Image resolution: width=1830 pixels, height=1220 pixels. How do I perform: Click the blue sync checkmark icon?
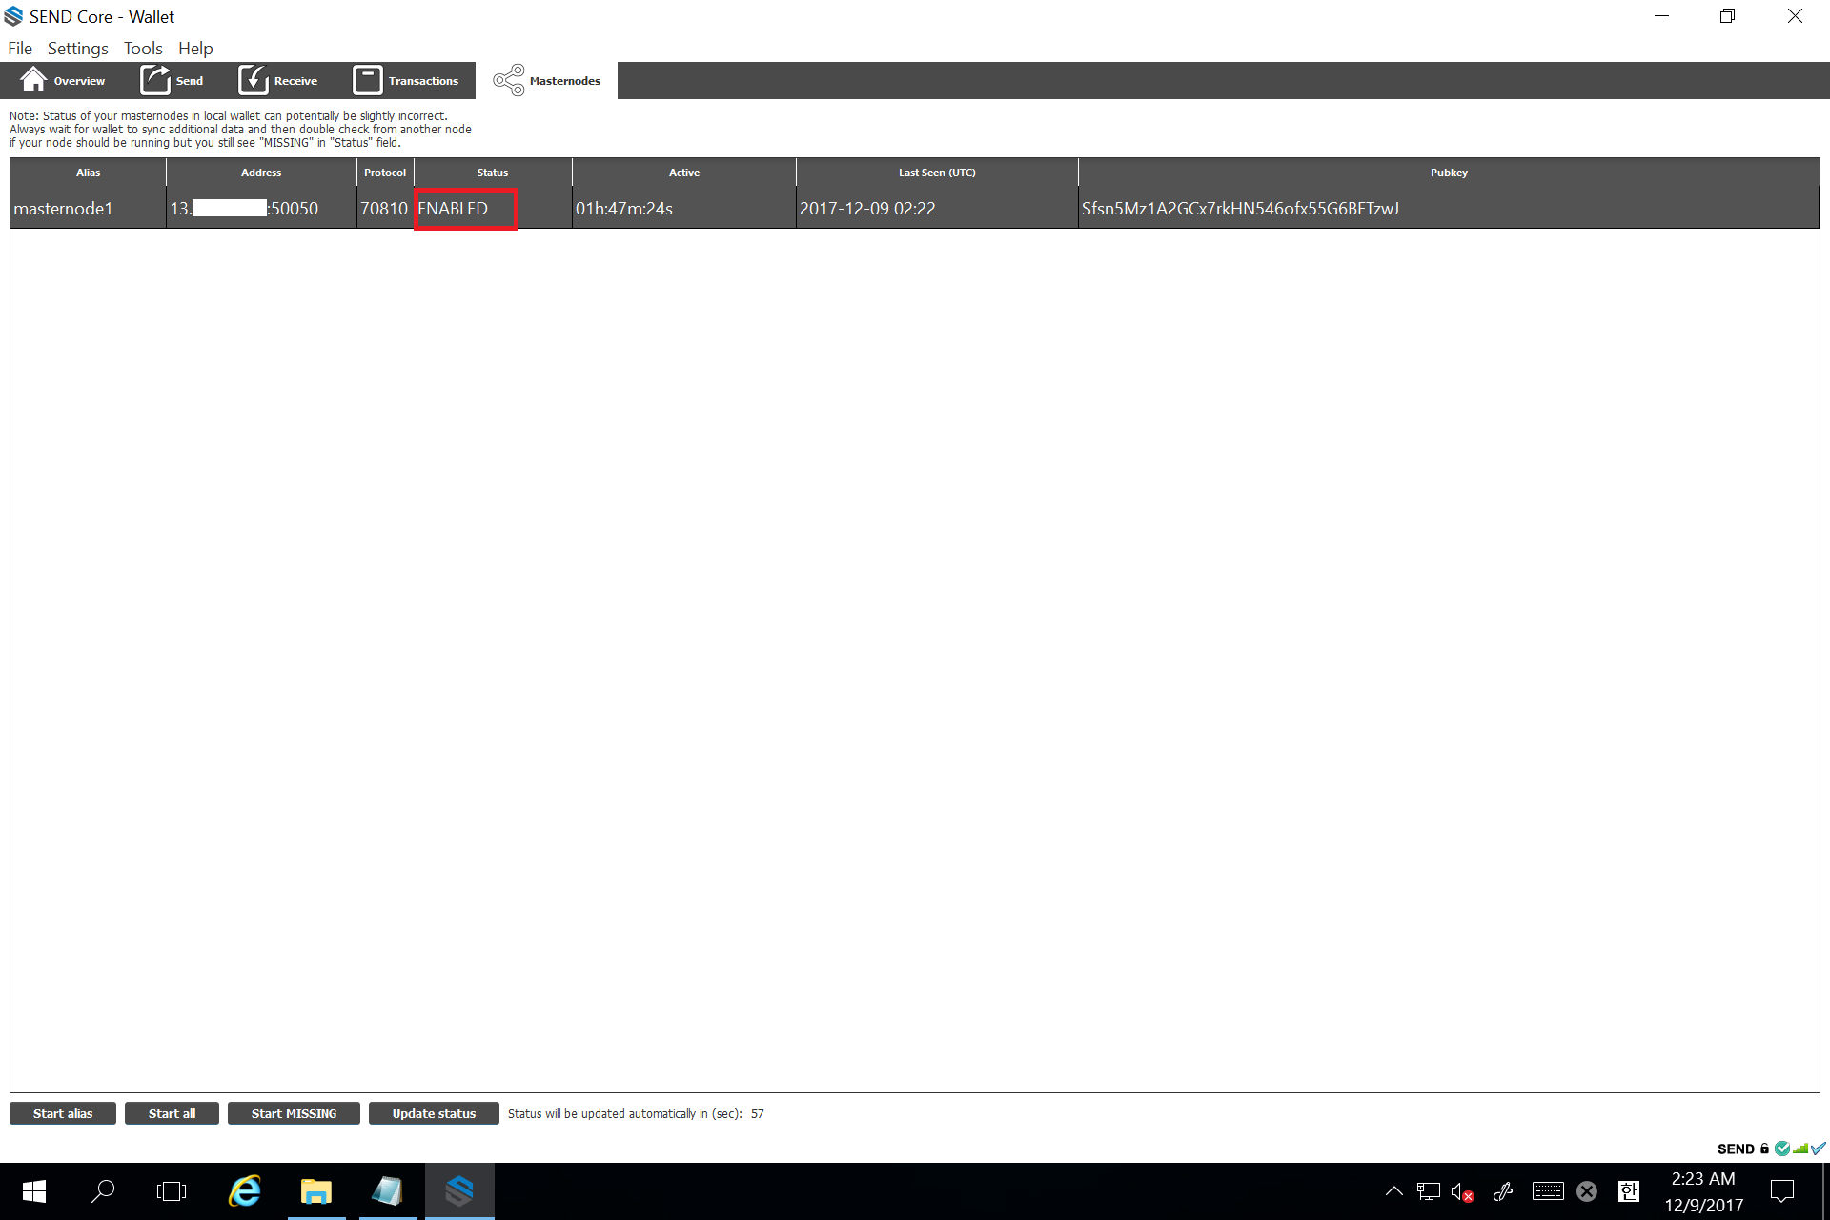(x=1819, y=1149)
